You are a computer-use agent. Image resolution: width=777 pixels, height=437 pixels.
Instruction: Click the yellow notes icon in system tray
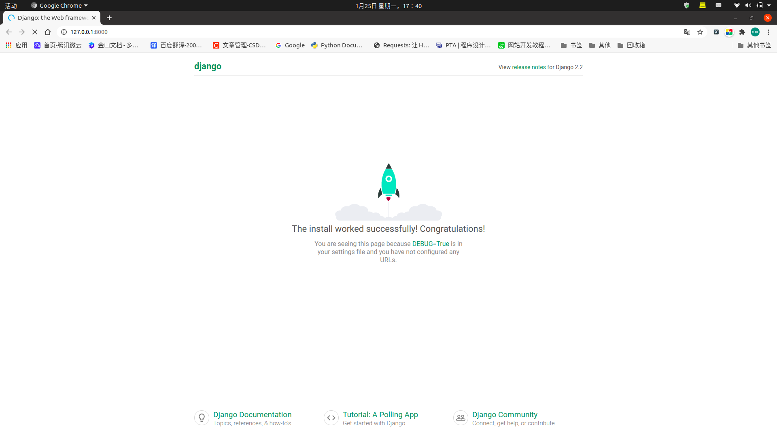tap(703, 5)
